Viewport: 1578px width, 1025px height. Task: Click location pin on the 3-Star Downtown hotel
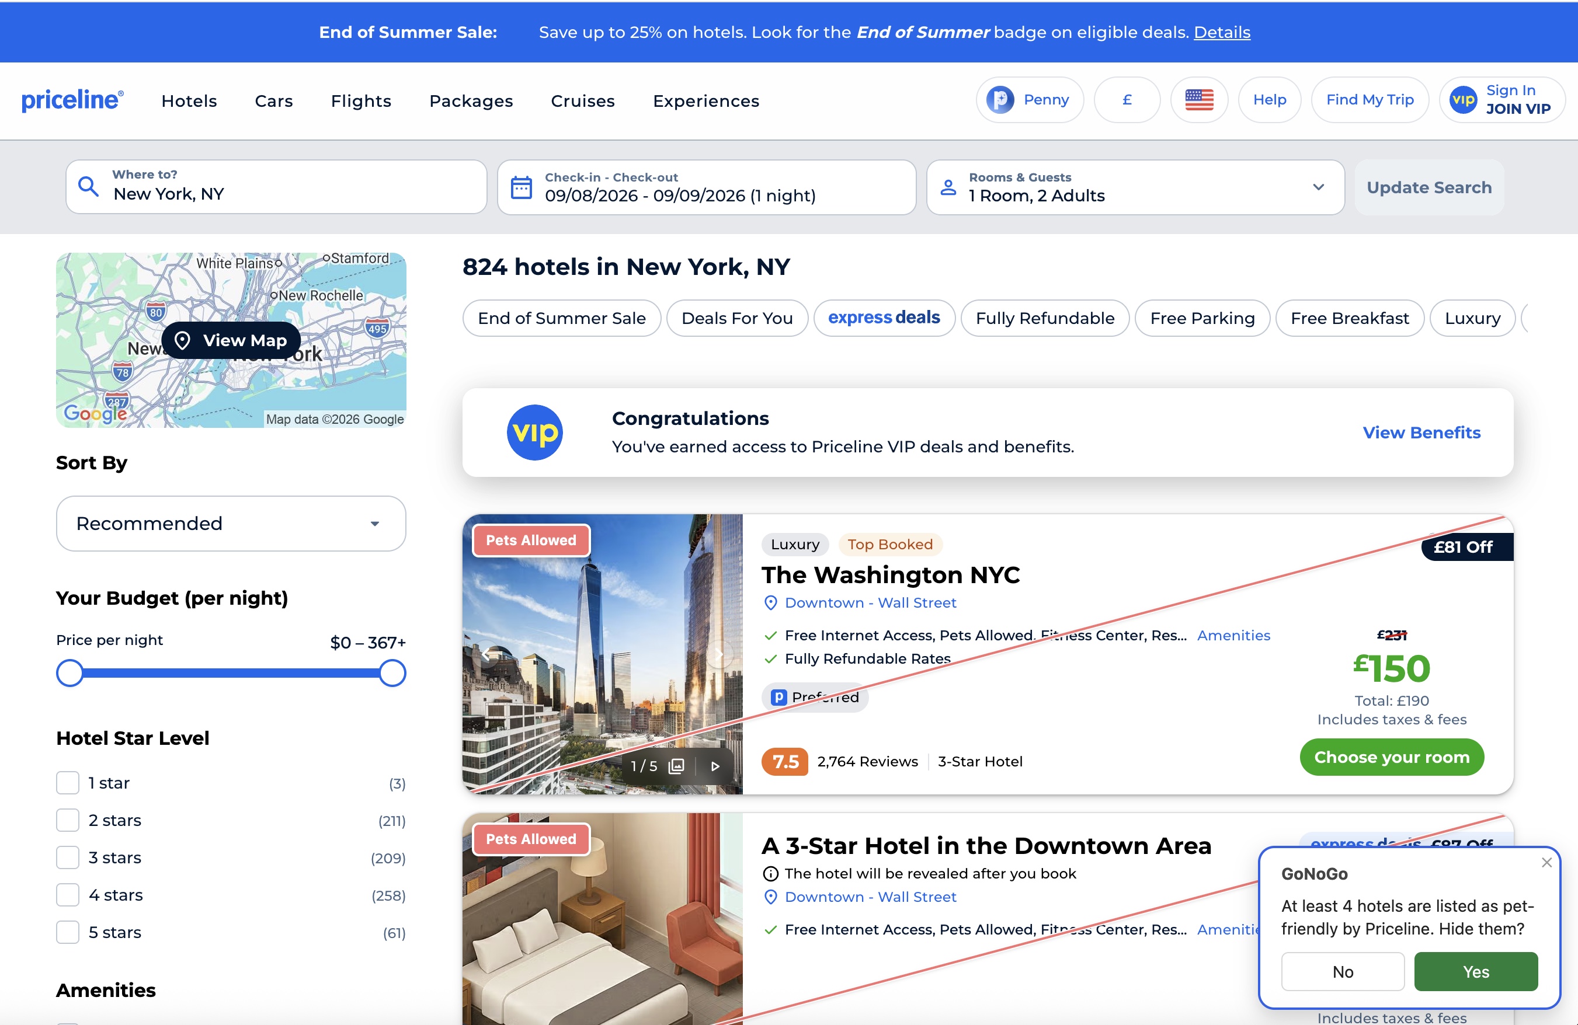770,897
